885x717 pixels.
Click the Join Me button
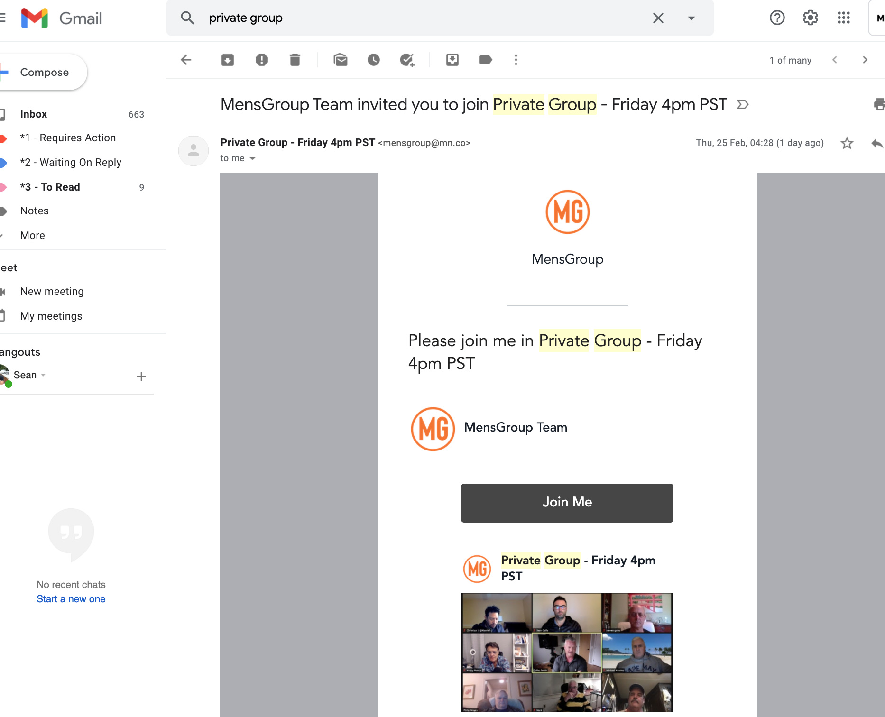point(567,503)
